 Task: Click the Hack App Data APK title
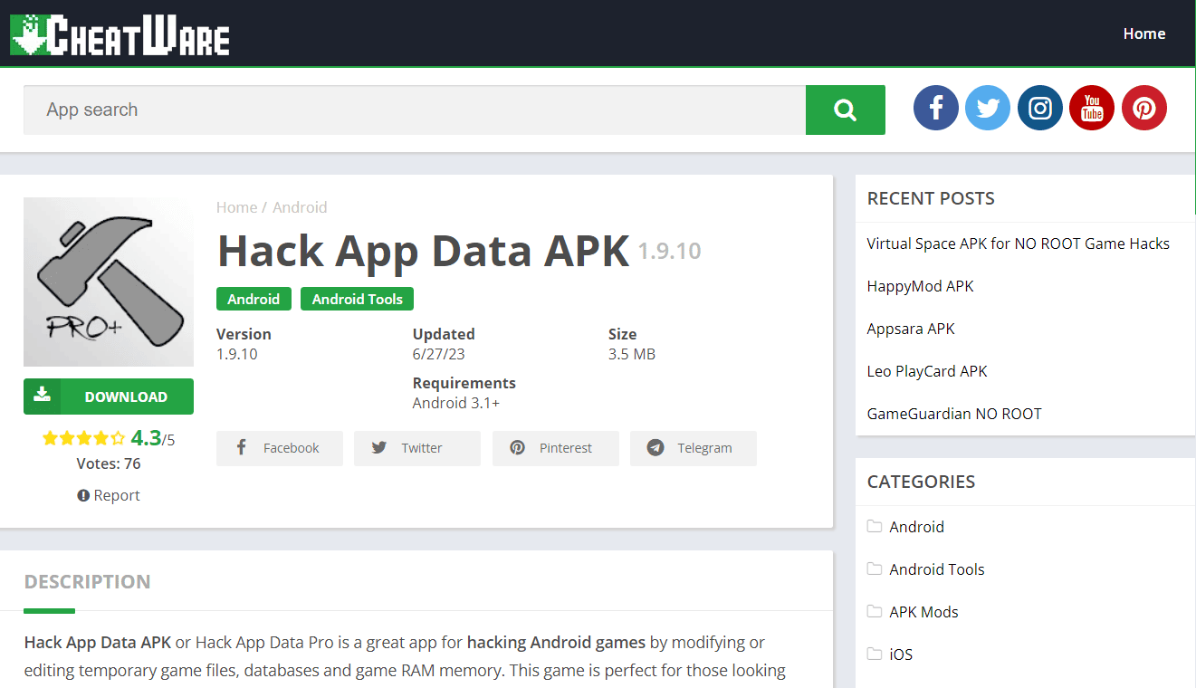[423, 251]
